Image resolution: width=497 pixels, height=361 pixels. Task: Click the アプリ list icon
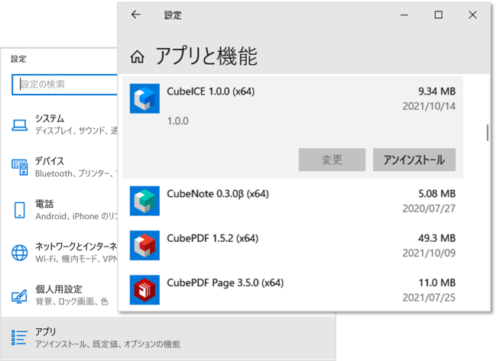[19, 337]
